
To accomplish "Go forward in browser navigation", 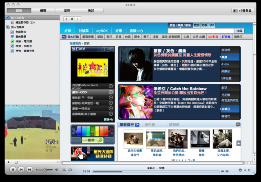I will (78, 19).
